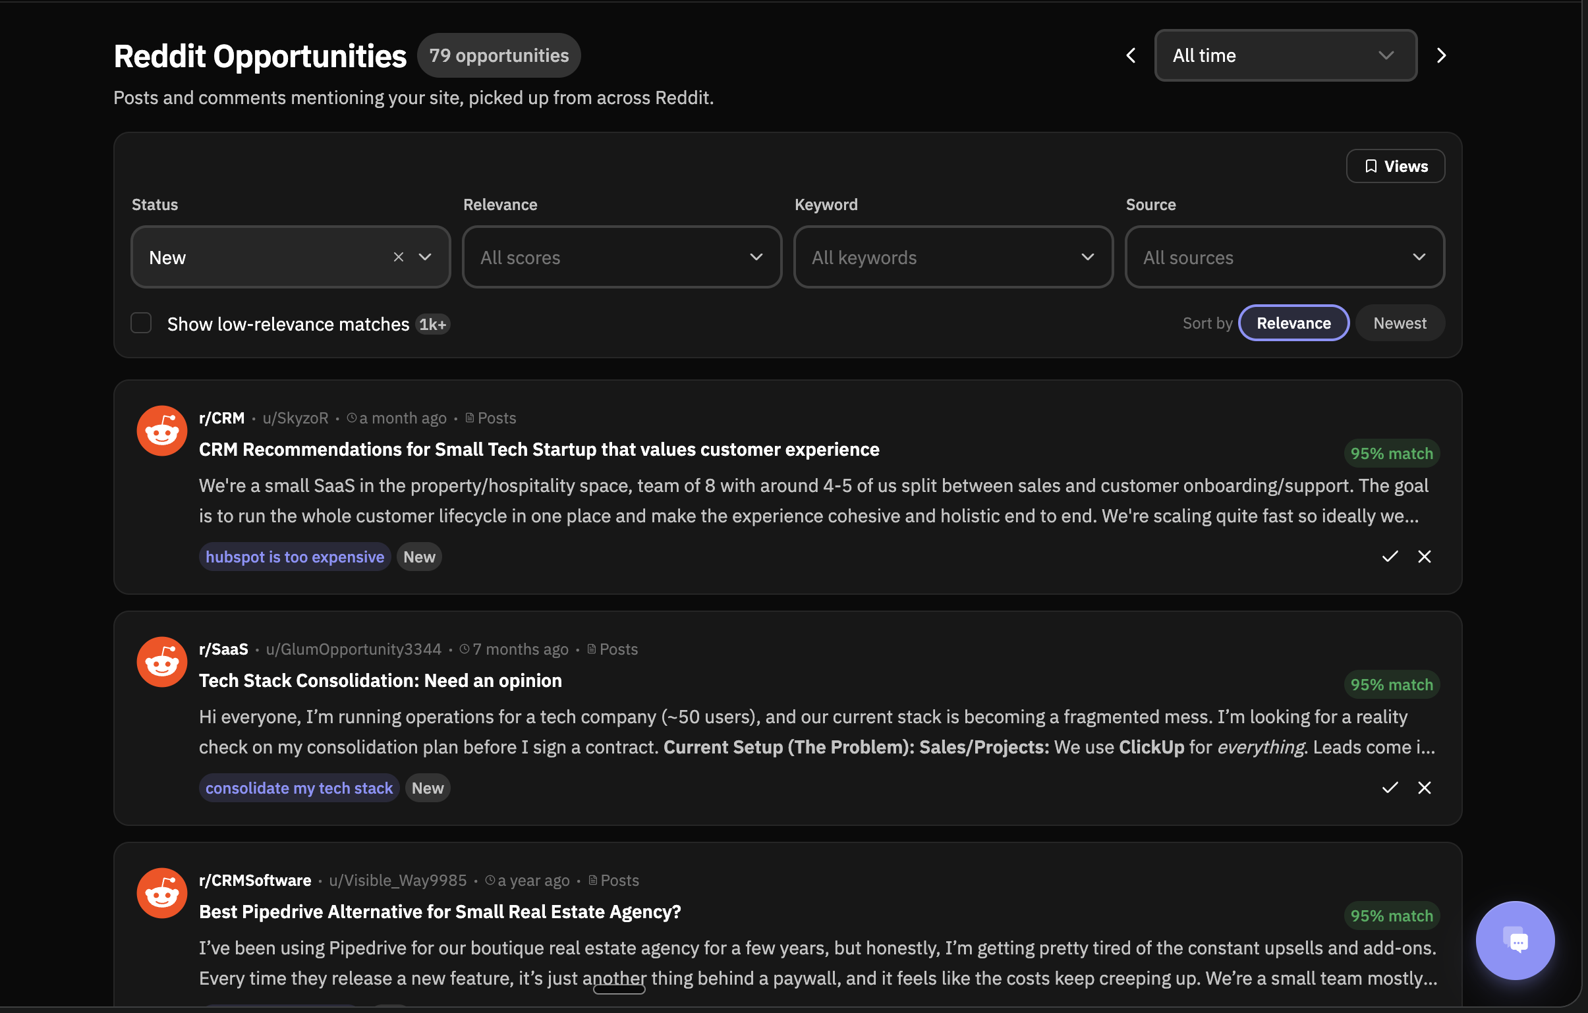1588x1013 pixels.
Task: Click username u/Visible_Way9985
Action: pos(398,881)
